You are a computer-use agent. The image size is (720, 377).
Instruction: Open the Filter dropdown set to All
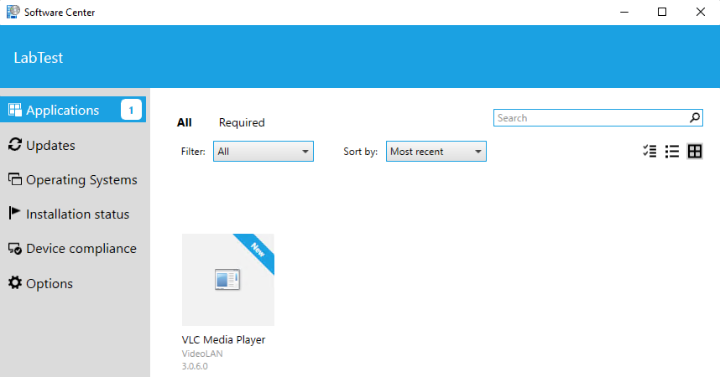point(263,152)
